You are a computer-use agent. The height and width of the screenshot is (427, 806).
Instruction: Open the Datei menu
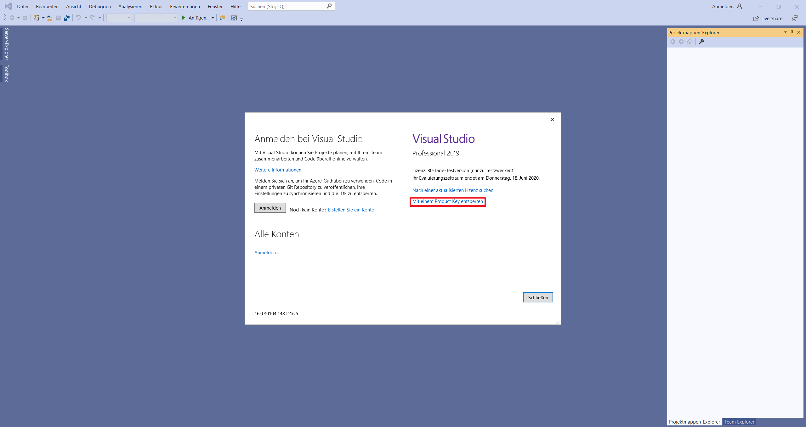click(x=23, y=6)
